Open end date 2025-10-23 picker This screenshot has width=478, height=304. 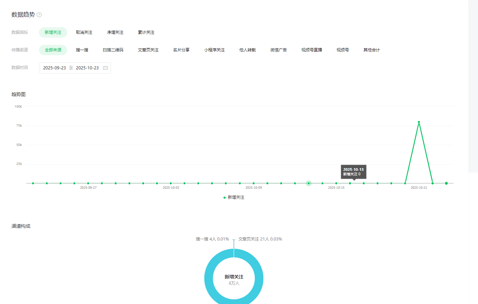point(87,68)
